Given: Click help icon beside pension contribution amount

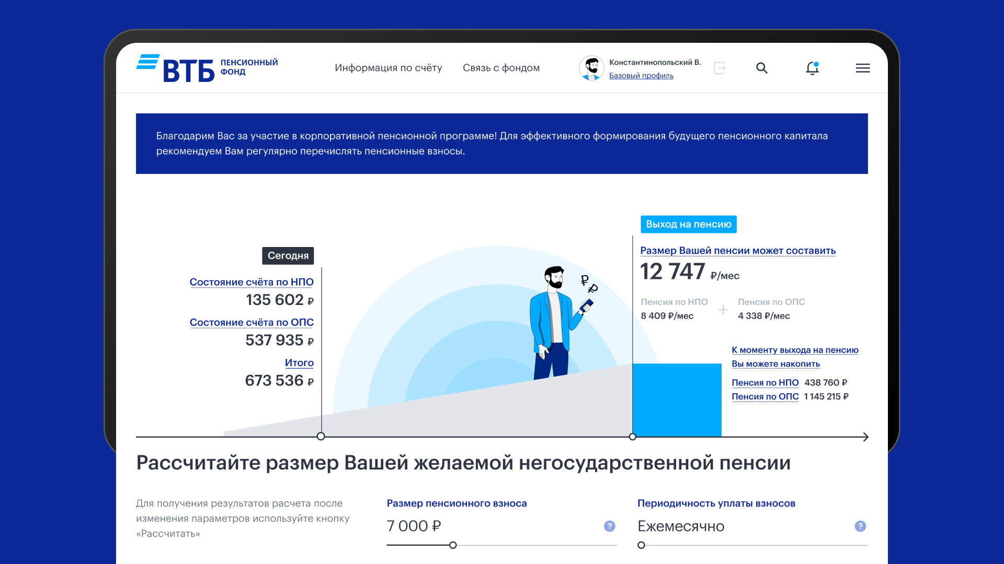Looking at the screenshot, I should [x=609, y=526].
